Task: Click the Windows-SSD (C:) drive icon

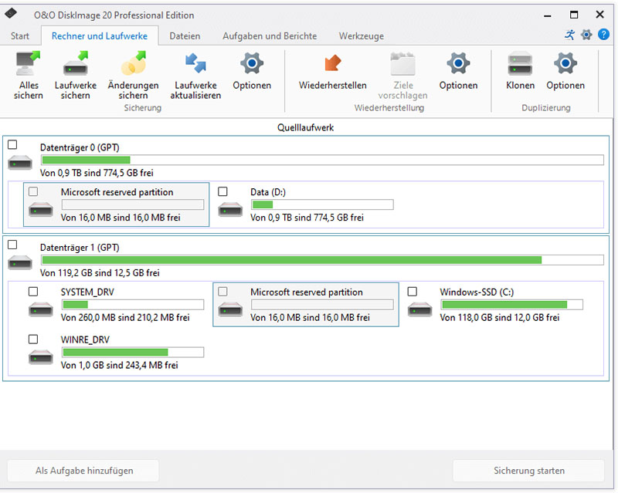Action: click(x=419, y=309)
